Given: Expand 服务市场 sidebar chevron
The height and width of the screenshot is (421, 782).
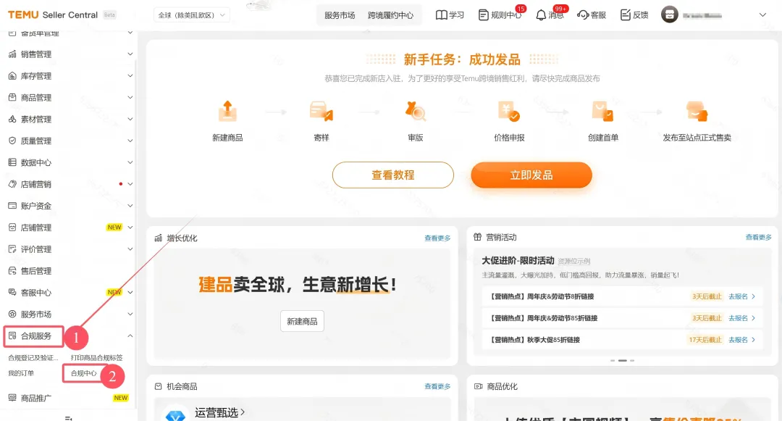Looking at the screenshot, I should (x=130, y=314).
